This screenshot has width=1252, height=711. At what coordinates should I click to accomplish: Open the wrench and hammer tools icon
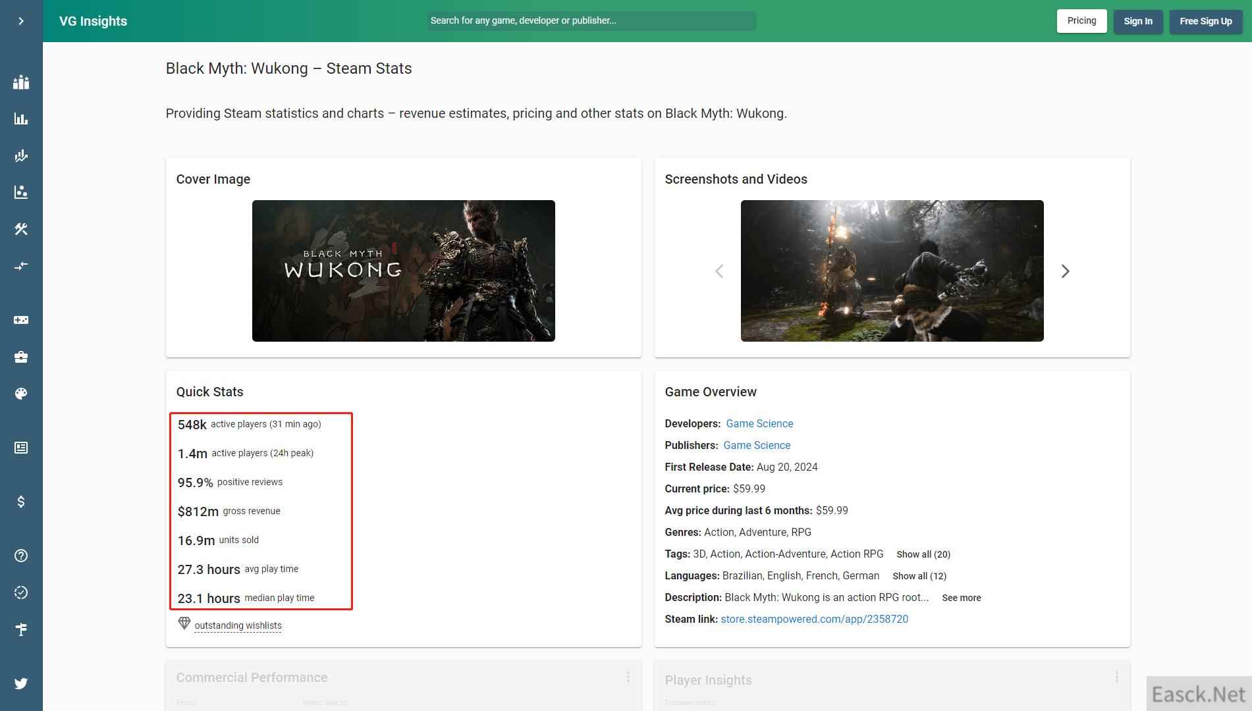pos(21,229)
